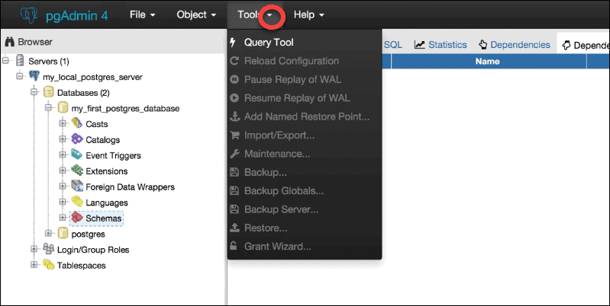Click the Name column header
The height and width of the screenshot is (306, 610).
pyautogui.click(x=489, y=62)
